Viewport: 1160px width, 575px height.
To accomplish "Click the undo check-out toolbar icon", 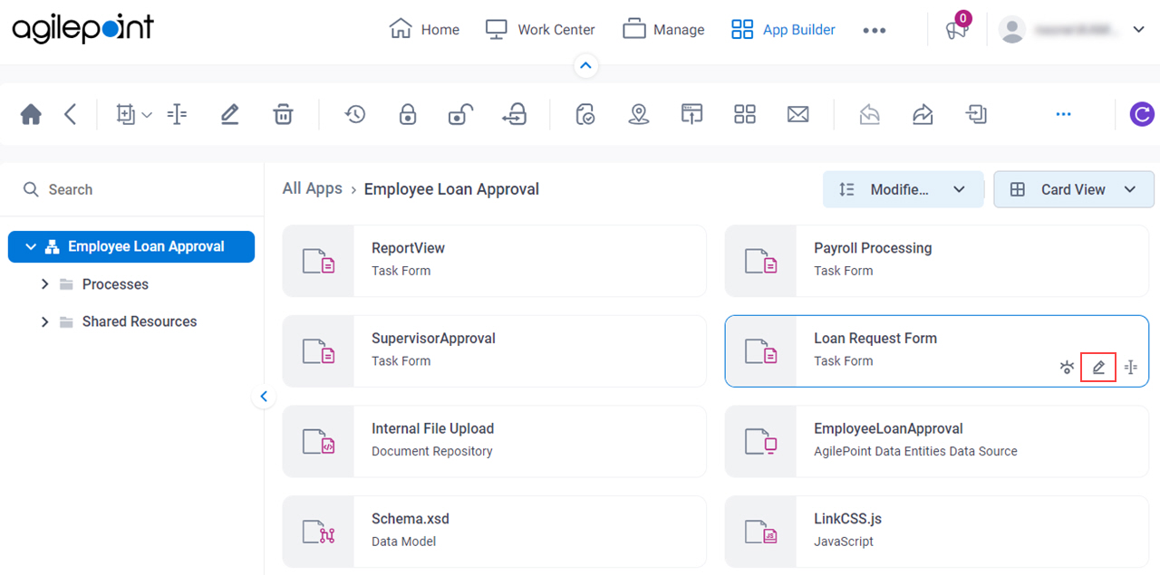I will click(x=514, y=114).
